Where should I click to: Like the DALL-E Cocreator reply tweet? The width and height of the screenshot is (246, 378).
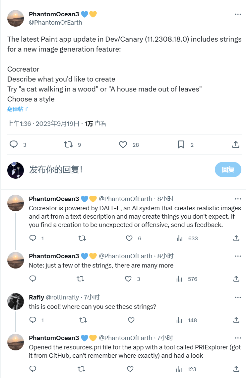coord(129,238)
